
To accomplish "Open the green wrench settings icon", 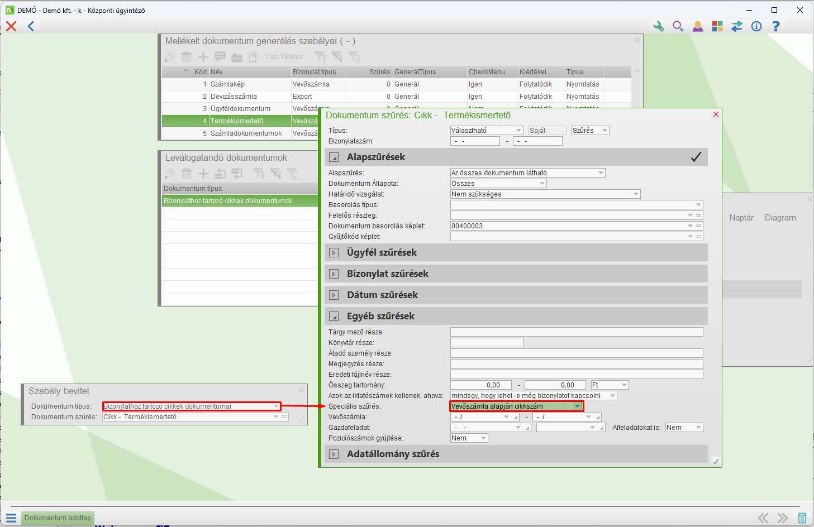I will click(x=659, y=26).
